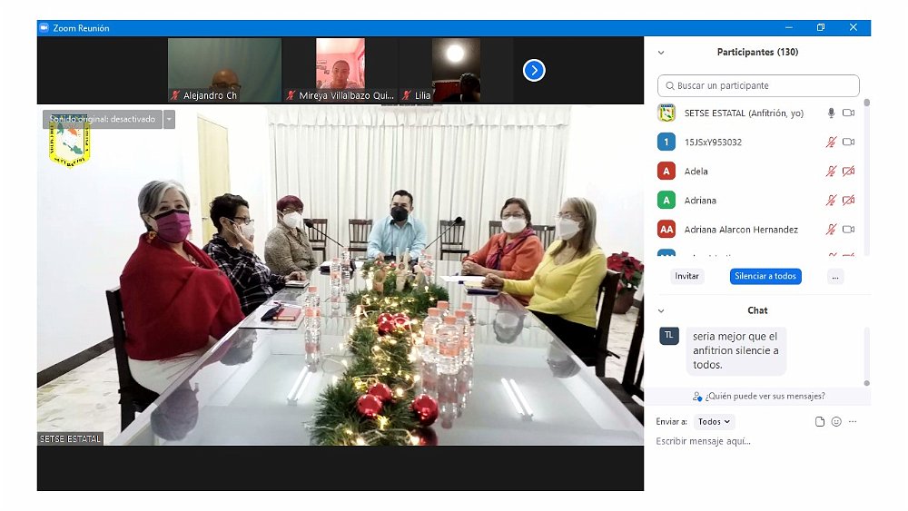
Task: Collapse the Participantes panel chevron
Action: (661, 53)
